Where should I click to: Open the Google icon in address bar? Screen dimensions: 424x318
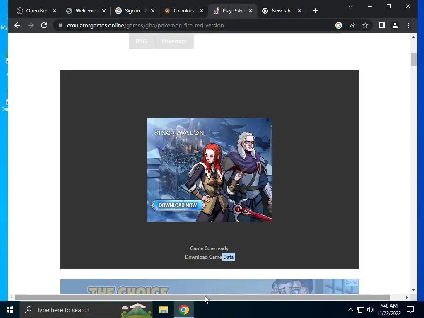pyautogui.click(x=339, y=25)
